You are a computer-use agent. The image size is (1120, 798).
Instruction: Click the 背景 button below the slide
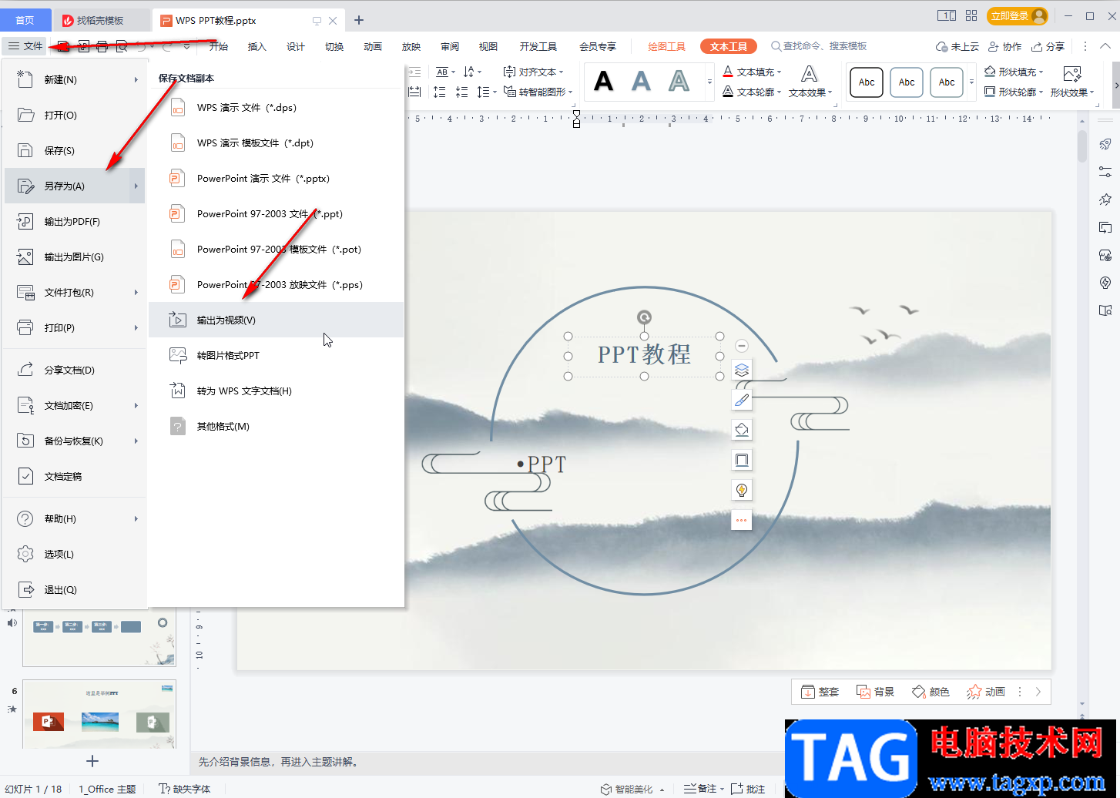tap(876, 692)
